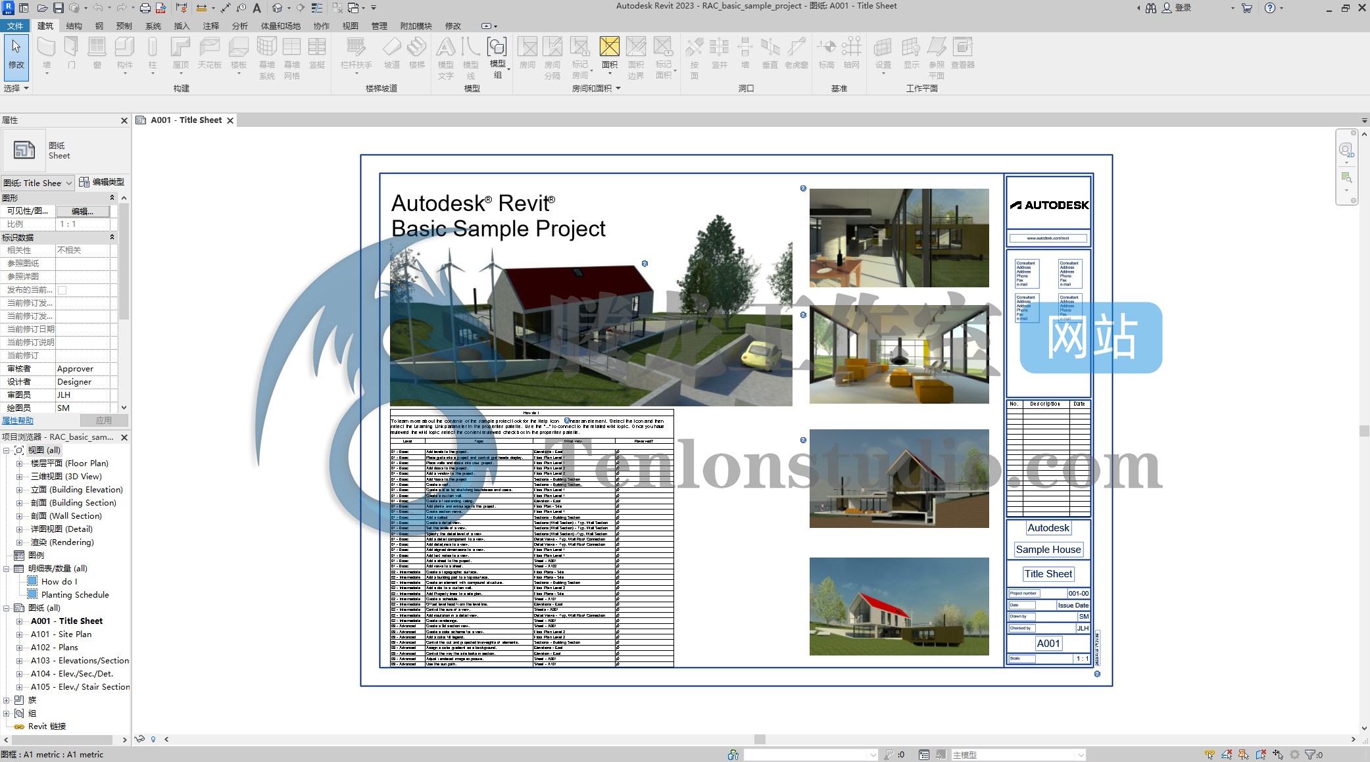
Task: Open the 图纸: Title Sheet type dropdown
Action: pos(37,183)
